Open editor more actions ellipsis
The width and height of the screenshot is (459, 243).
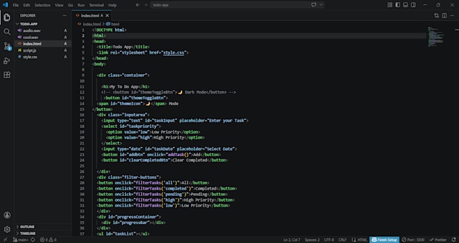point(452,15)
